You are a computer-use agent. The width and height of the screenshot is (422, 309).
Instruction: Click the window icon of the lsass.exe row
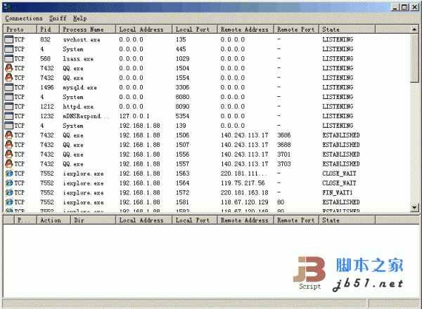[x=9, y=58]
